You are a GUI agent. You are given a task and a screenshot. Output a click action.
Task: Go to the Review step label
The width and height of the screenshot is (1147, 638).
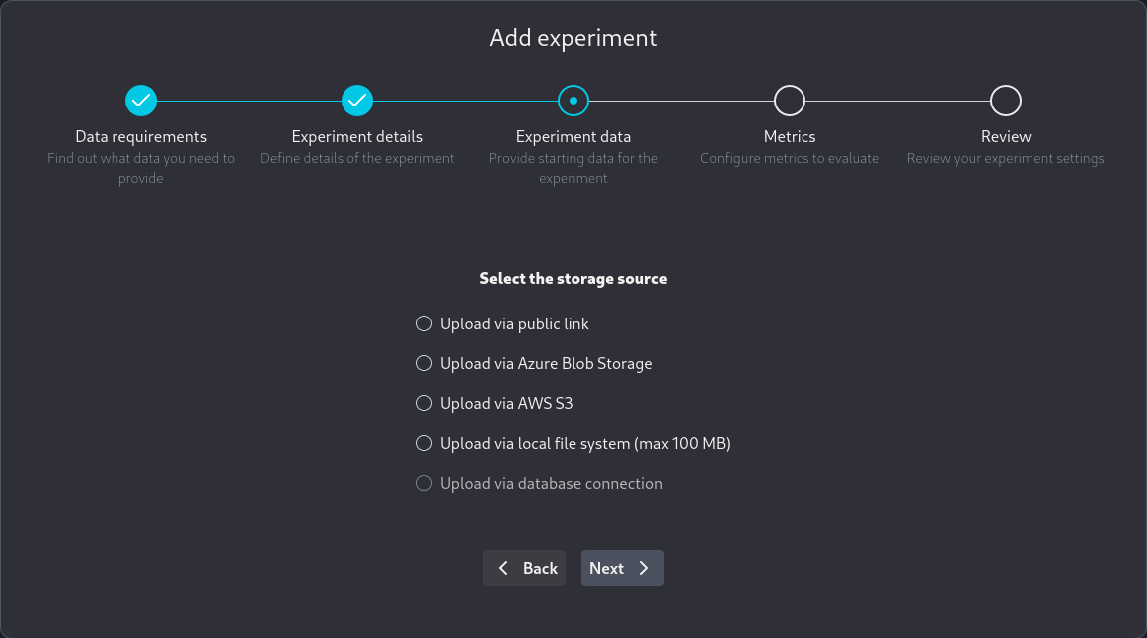coord(1006,137)
